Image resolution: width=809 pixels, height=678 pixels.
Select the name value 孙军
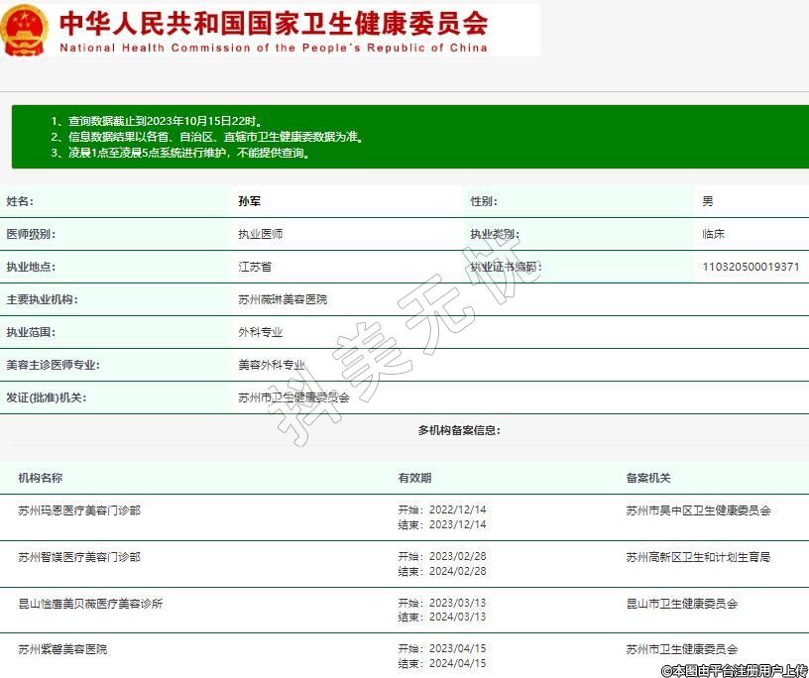pyautogui.click(x=249, y=201)
